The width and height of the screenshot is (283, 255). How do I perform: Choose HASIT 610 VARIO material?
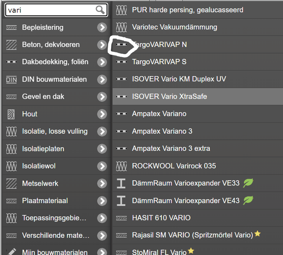click(198, 218)
